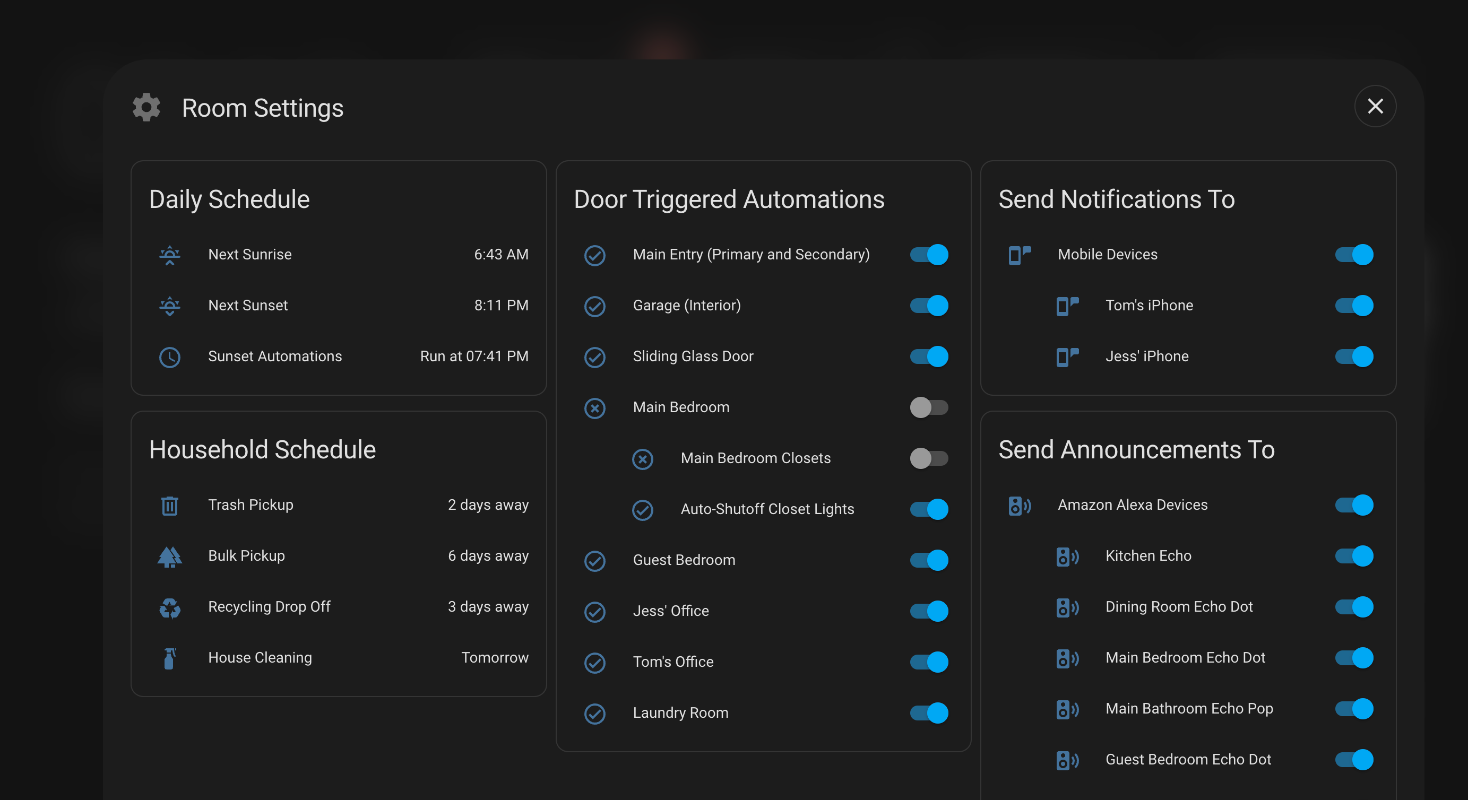Disable Auto-Shutoff Closet Lights toggle

point(928,509)
